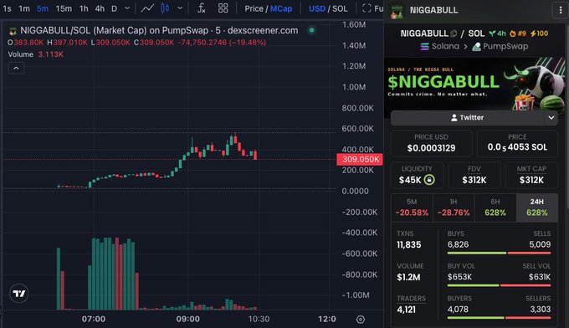Select the 24H stats tab

[x=537, y=208]
